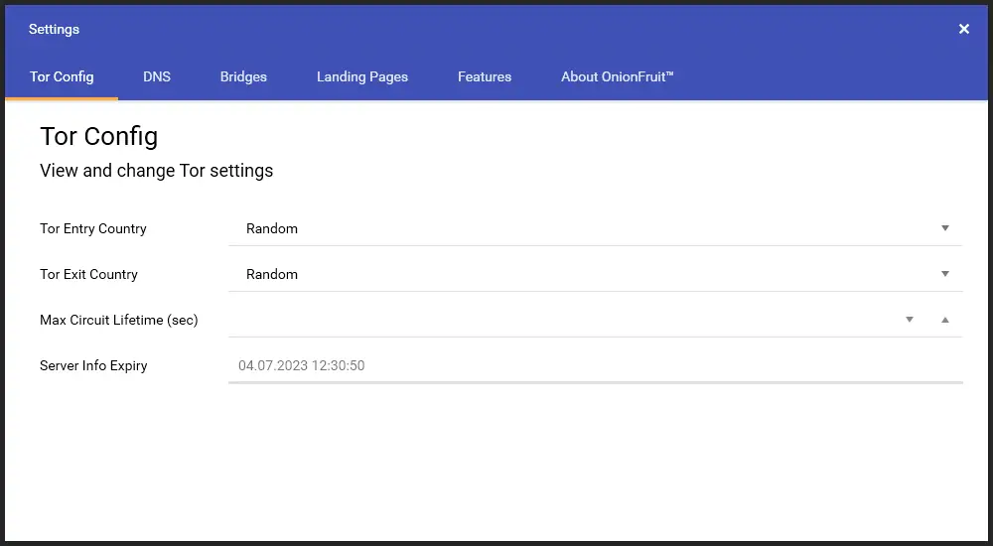Click the Random value for Tor Entry Country
The image size is (993, 546).
click(272, 228)
